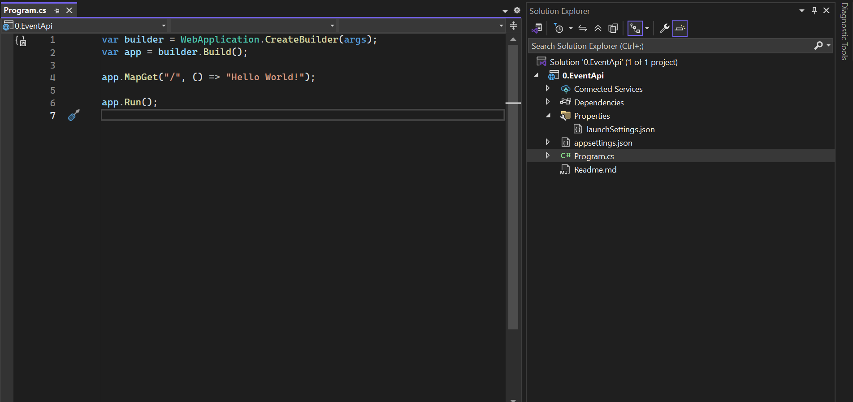Select appsettings.json in Solution Explorer
This screenshot has width=853, height=402.
coord(603,143)
